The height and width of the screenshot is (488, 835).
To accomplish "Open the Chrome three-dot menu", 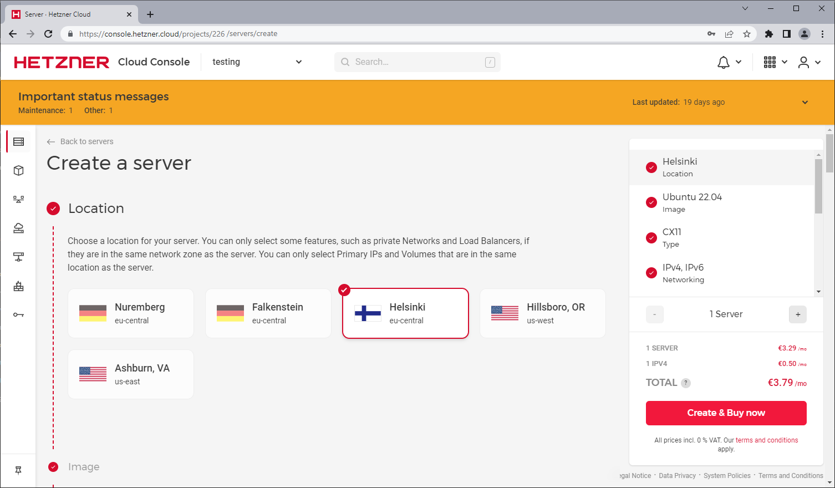I will coord(823,34).
